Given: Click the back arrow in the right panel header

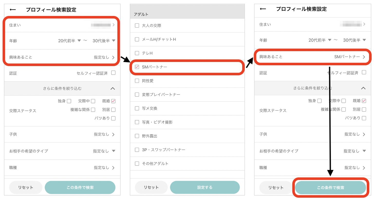Looking at the screenshot, I should click(263, 9).
